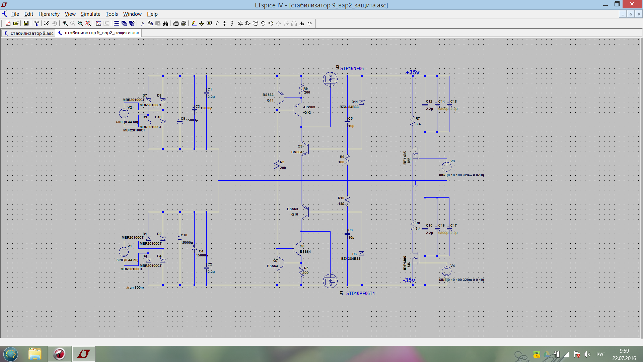Screen dimensions: 643x362
Task: Select the Place Text Aa tool
Action: pos(302,23)
